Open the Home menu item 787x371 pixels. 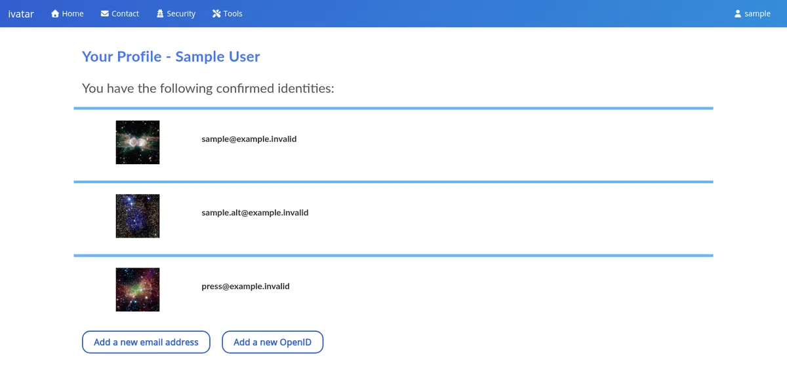click(68, 14)
